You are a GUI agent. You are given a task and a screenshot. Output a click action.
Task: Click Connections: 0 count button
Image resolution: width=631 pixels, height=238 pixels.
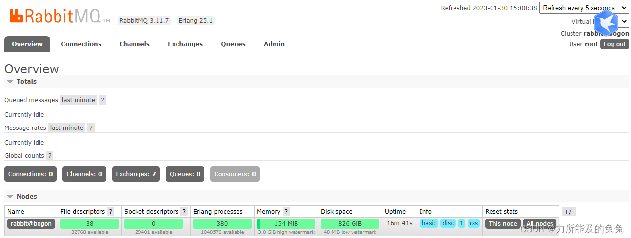pyautogui.click(x=30, y=174)
